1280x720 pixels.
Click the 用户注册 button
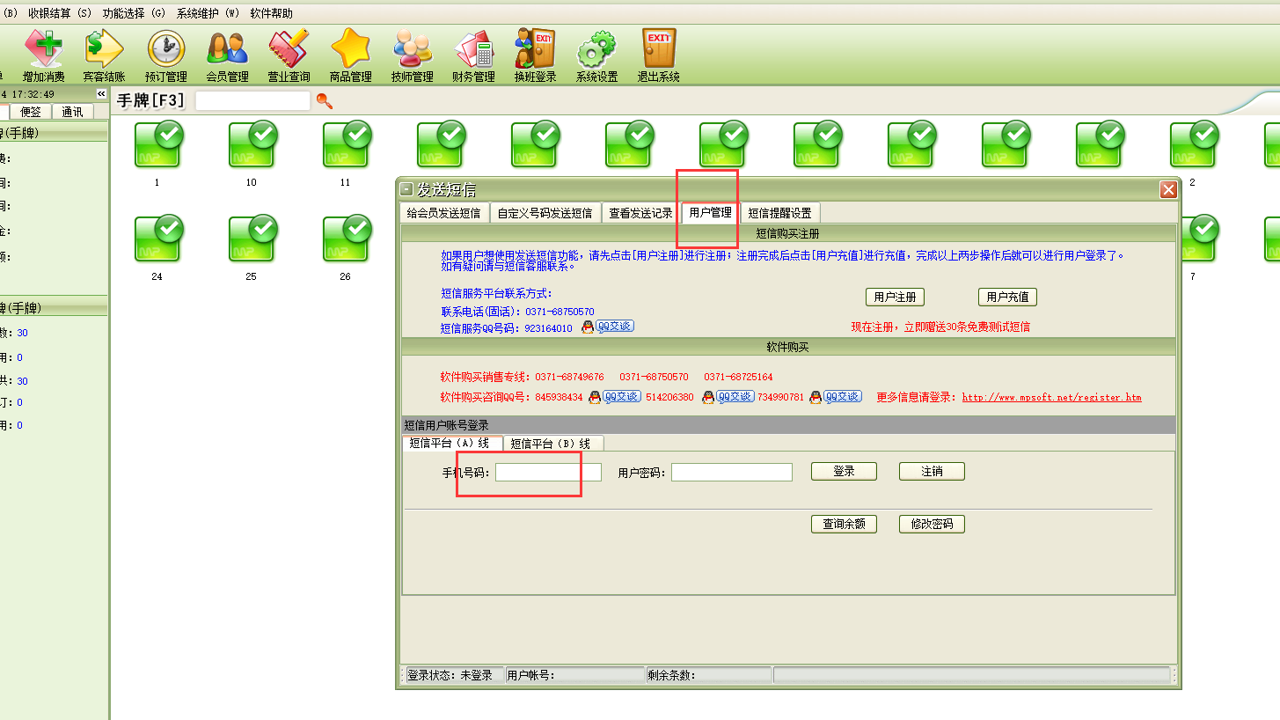(x=895, y=298)
